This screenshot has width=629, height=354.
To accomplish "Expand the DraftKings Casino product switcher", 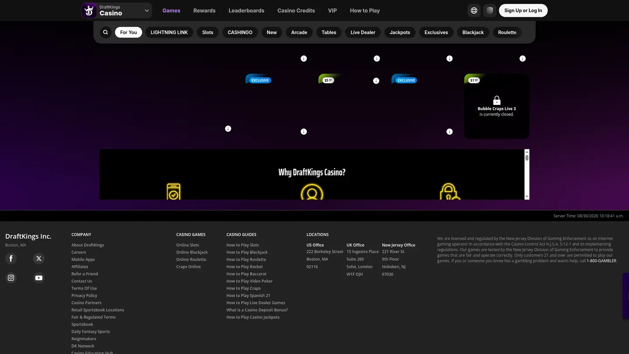I will click(117, 10).
